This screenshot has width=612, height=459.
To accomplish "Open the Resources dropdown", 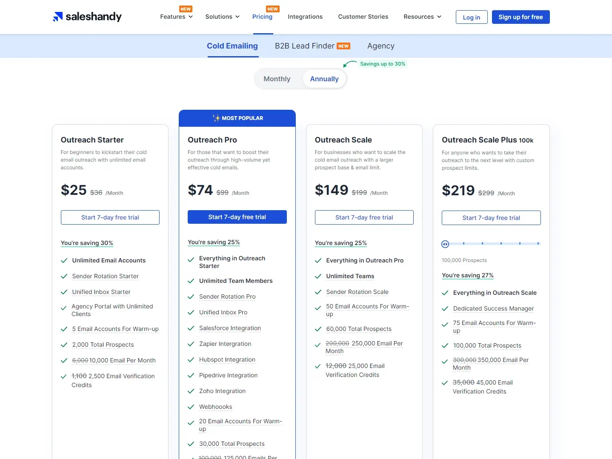I will [422, 17].
